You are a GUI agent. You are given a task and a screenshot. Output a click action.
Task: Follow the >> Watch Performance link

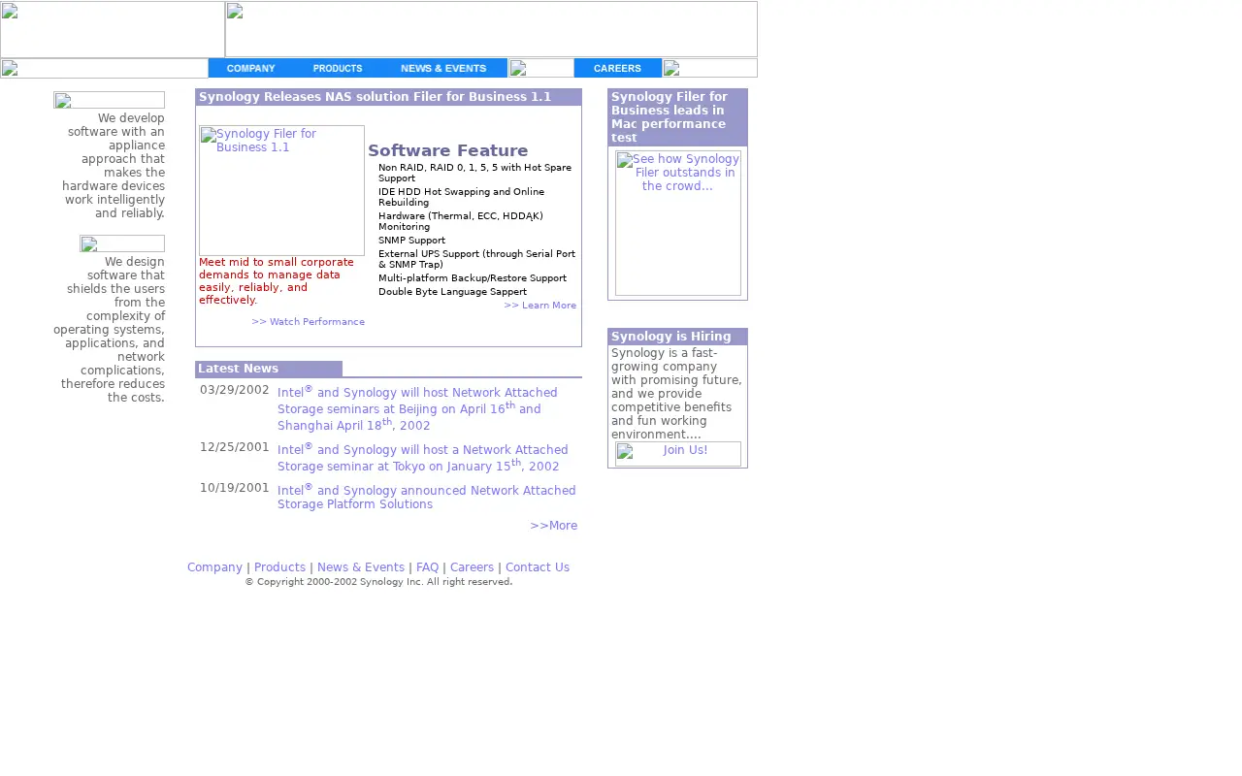point(308,322)
